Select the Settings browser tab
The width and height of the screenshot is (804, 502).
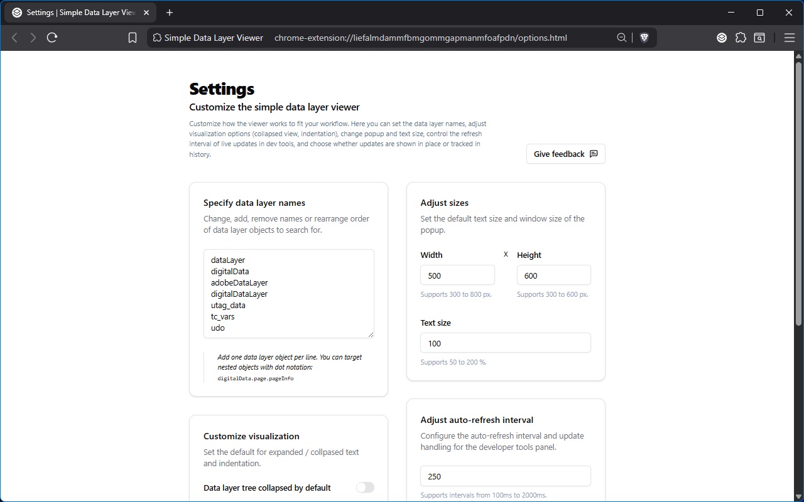75,13
